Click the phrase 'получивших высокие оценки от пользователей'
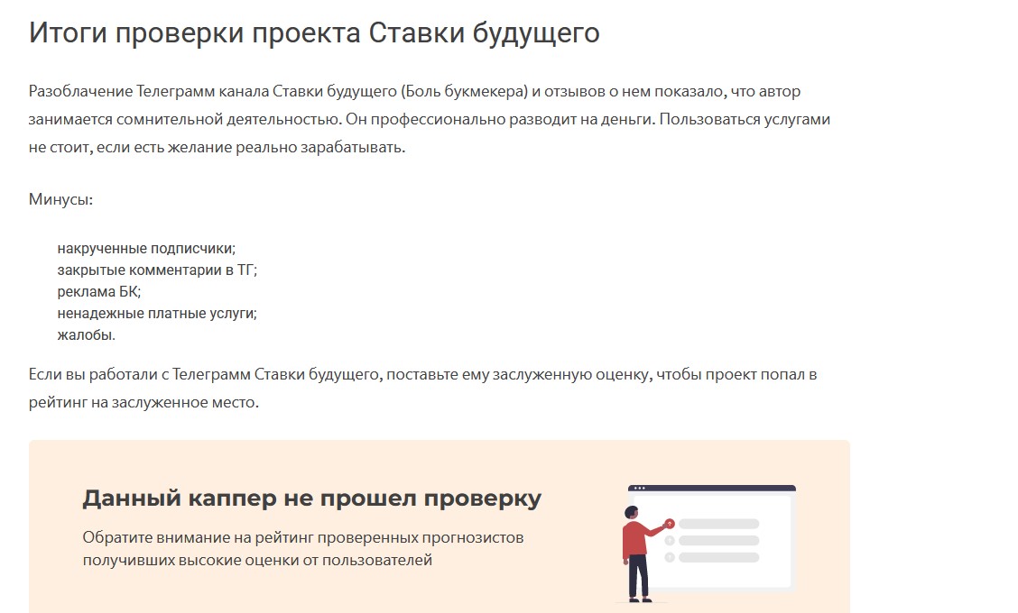The height and width of the screenshot is (613, 1018). tap(257, 560)
